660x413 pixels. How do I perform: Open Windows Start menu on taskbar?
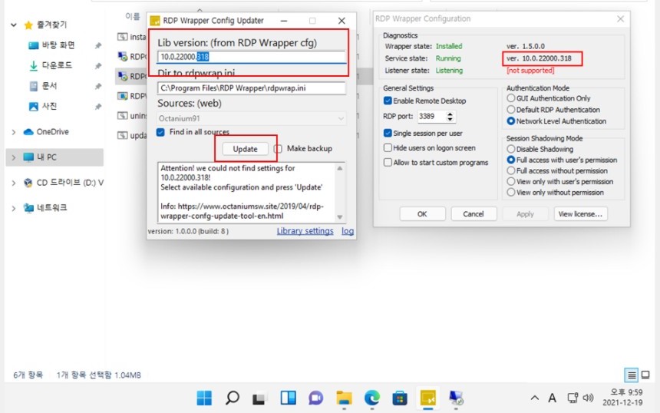click(x=205, y=398)
